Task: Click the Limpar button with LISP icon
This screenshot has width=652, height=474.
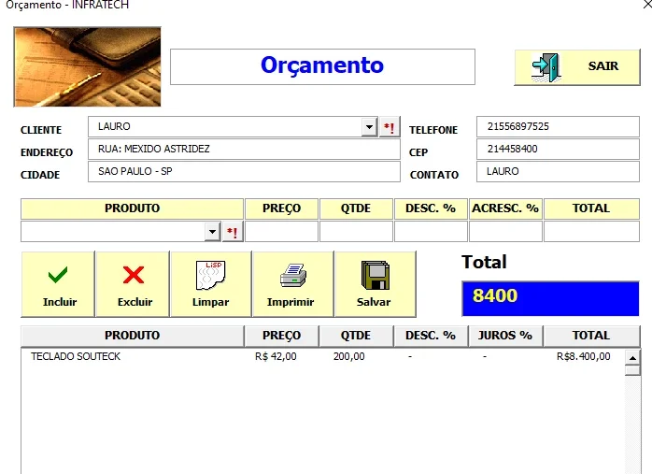Action: click(x=211, y=284)
